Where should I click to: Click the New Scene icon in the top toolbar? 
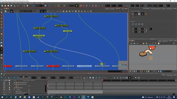click(2, 5)
